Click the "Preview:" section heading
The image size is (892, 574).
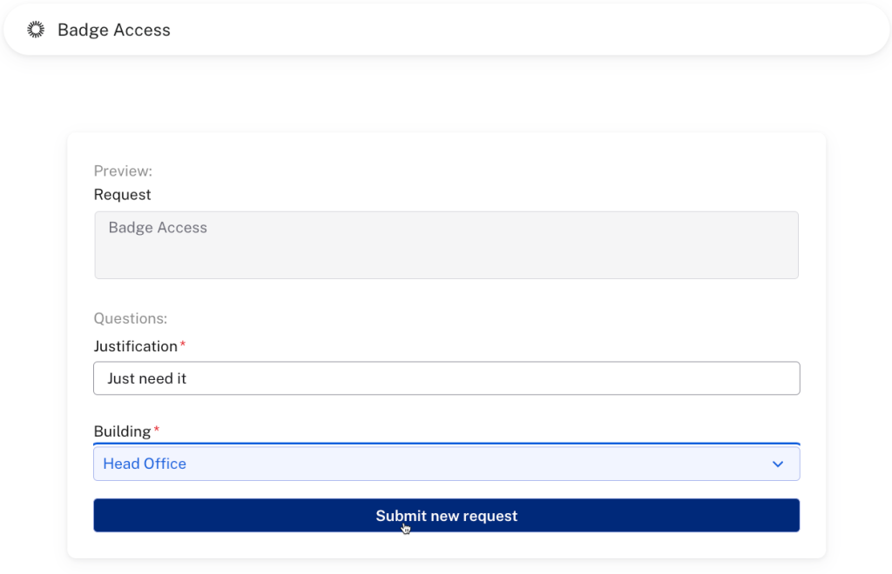pyautogui.click(x=123, y=171)
